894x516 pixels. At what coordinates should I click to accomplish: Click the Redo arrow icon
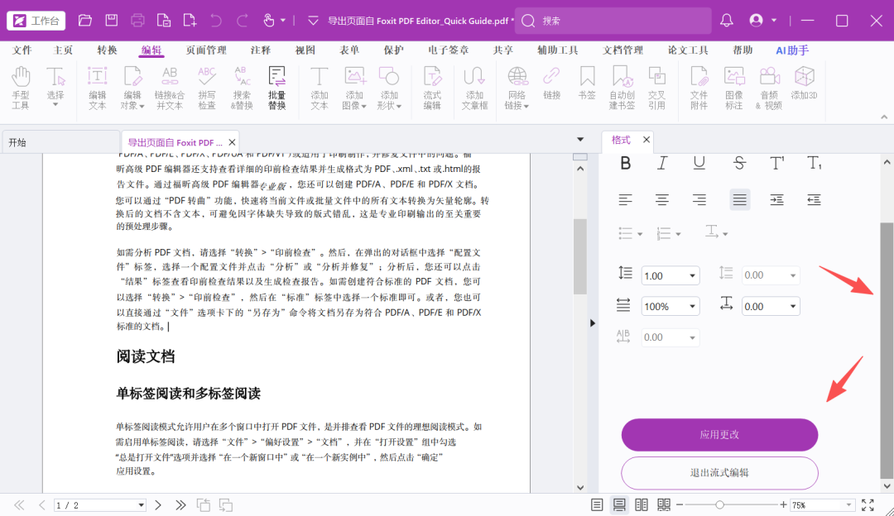(x=243, y=21)
